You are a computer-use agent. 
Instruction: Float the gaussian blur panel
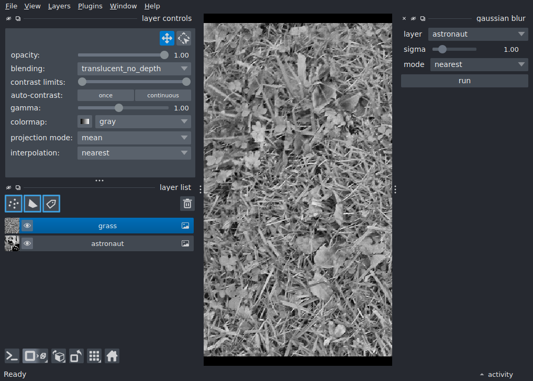pyautogui.click(x=423, y=18)
